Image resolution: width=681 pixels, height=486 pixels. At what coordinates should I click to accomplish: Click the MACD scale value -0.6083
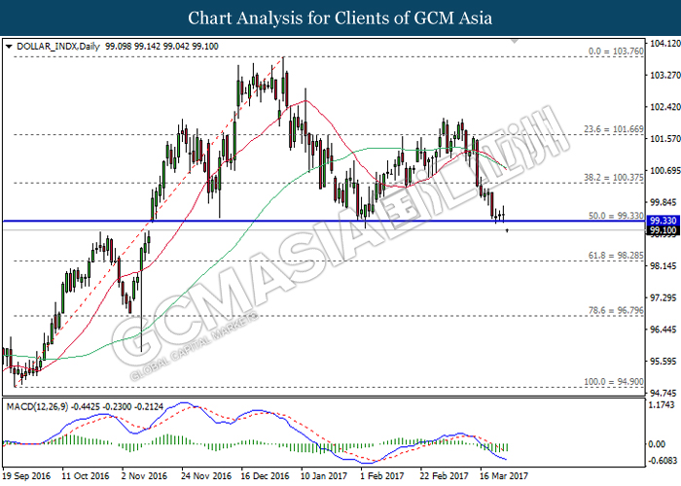point(663,460)
